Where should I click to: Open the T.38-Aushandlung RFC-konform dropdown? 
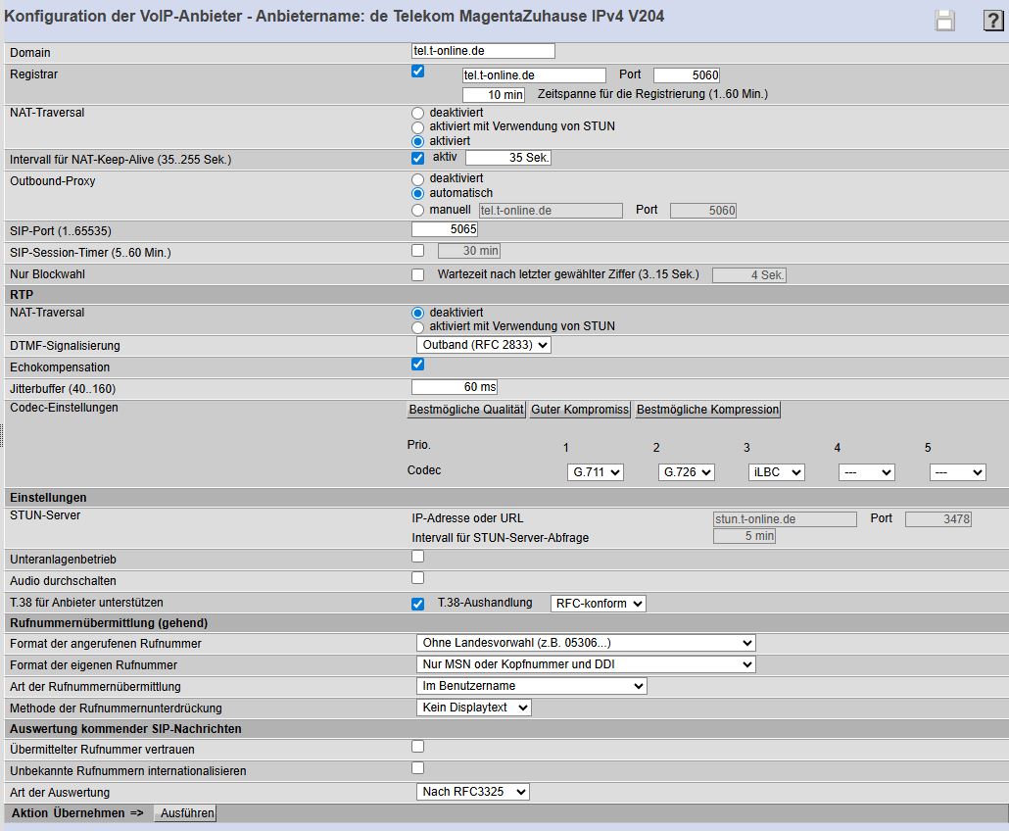(598, 603)
